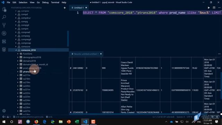Open the Debug view in activity bar
Viewport: 222px width, 125px height.
pyautogui.click(x=4, y=33)
